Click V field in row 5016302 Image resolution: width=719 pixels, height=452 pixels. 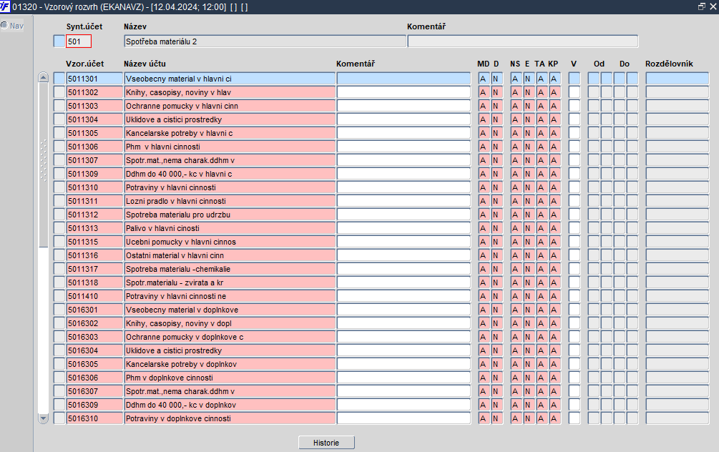(x=574, y=323)
